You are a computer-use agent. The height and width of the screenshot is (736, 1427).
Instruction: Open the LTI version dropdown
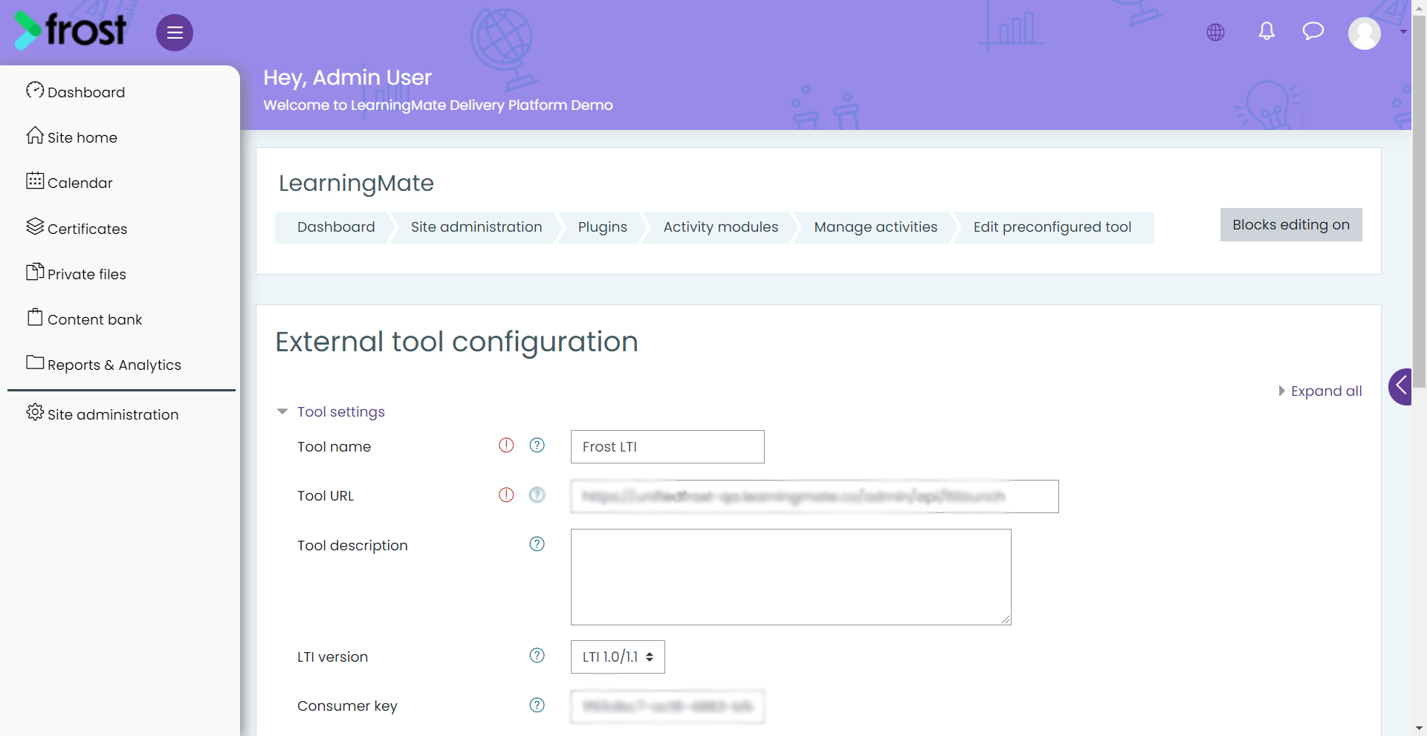618,657
